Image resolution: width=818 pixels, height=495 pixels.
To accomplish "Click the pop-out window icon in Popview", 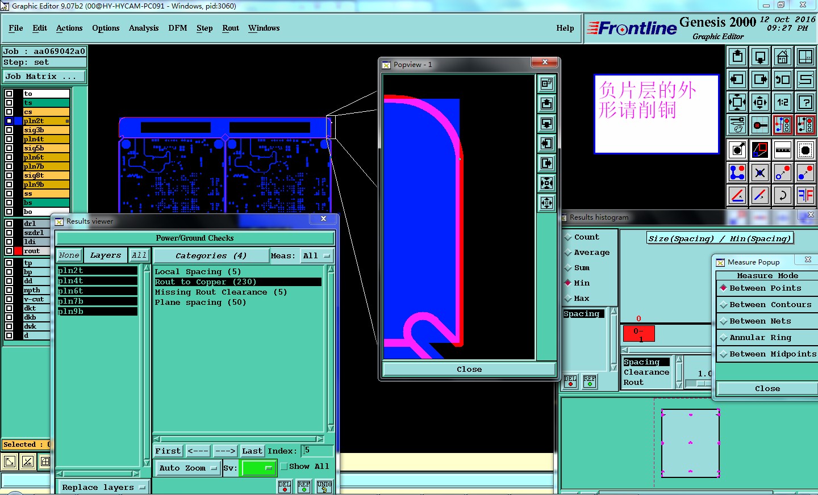I will (x=546, y=83).
